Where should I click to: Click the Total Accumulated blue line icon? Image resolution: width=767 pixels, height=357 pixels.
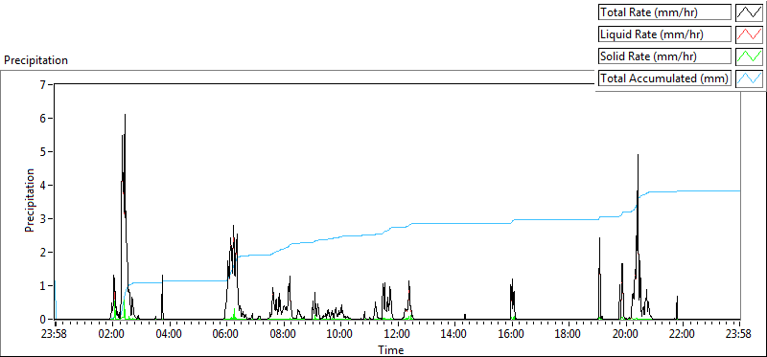point(750,78)
